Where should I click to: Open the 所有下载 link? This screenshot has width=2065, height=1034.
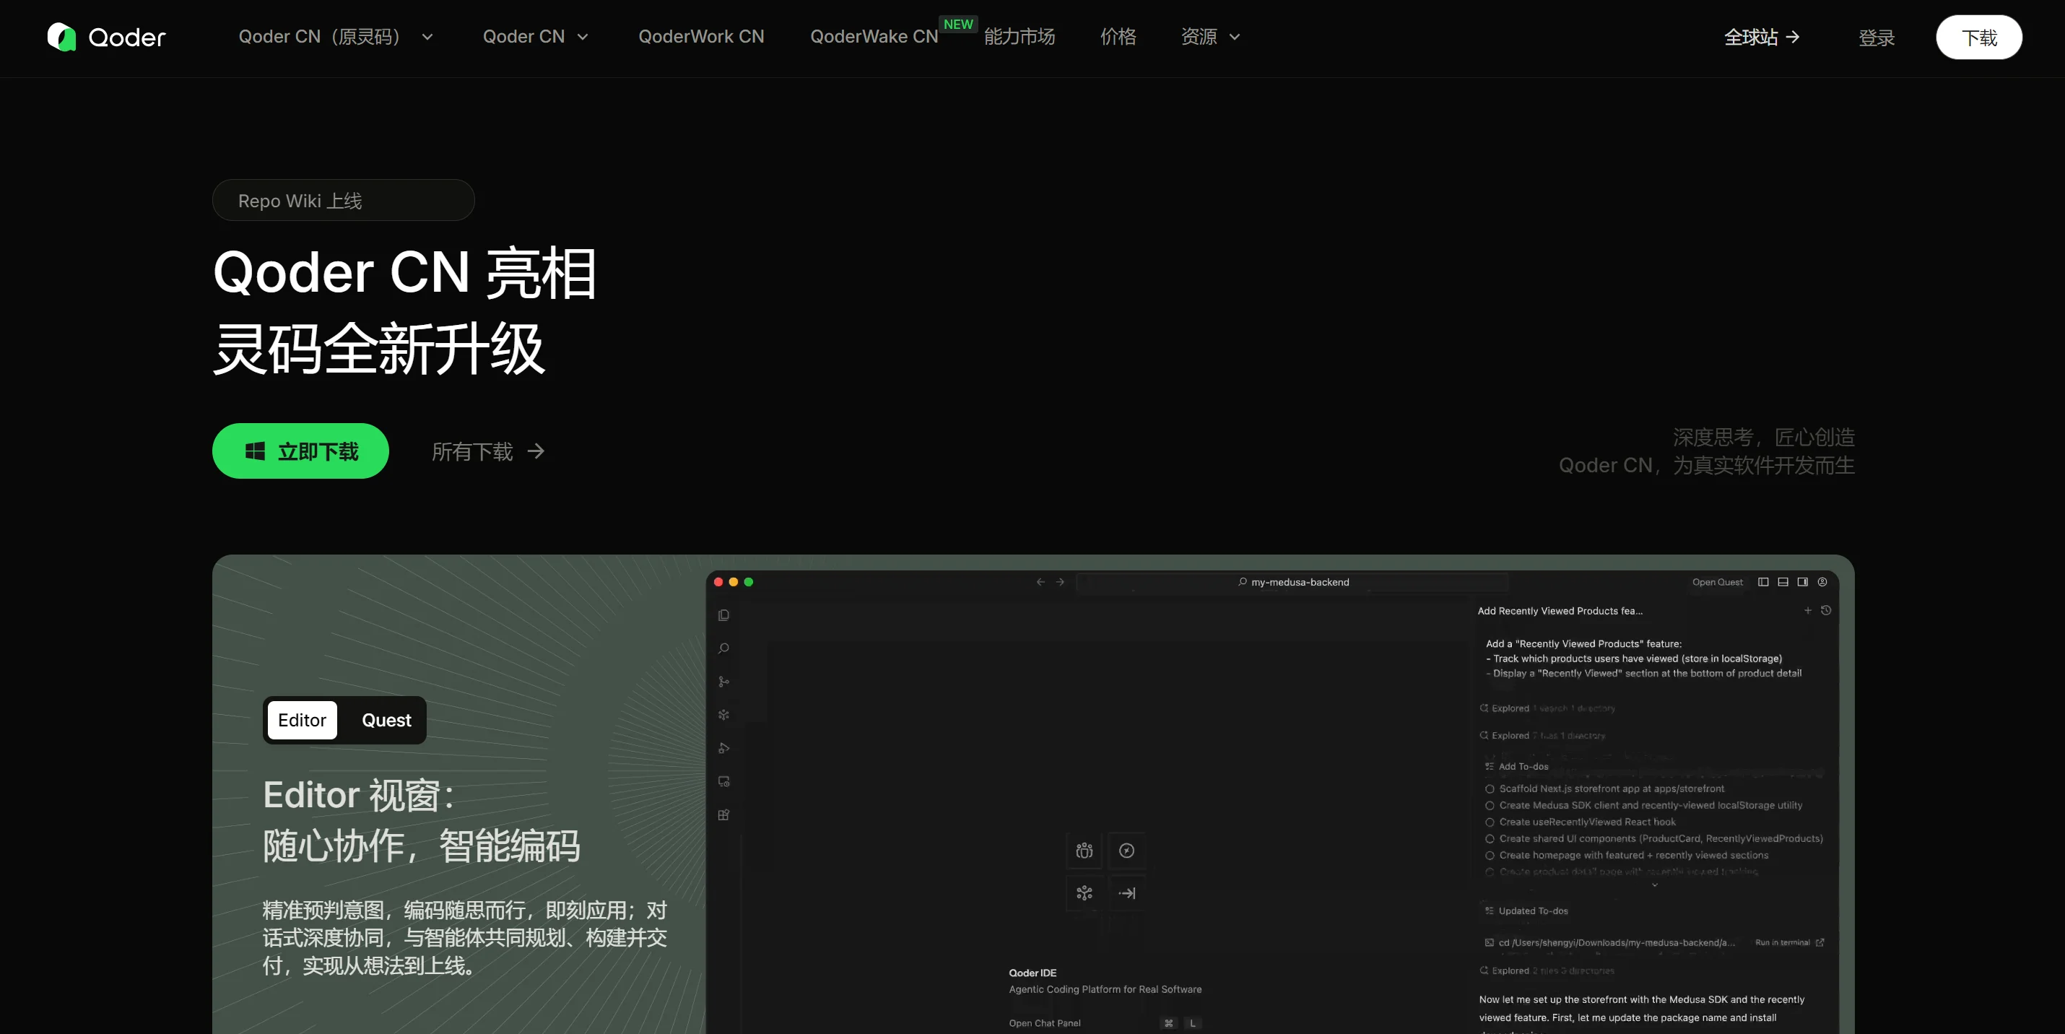(x=488, y=452)
